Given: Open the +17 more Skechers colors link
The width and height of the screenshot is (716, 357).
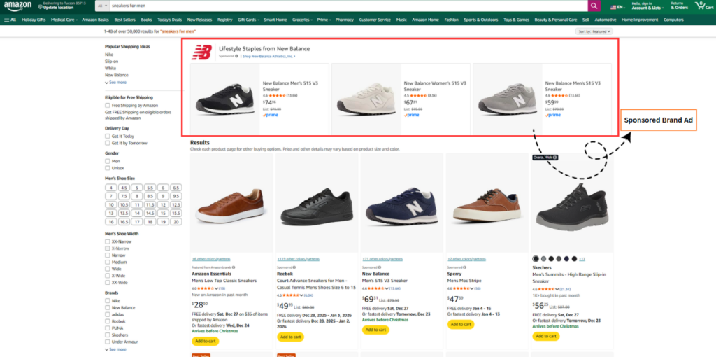Looking at the screenshot, I should [582, 259].
